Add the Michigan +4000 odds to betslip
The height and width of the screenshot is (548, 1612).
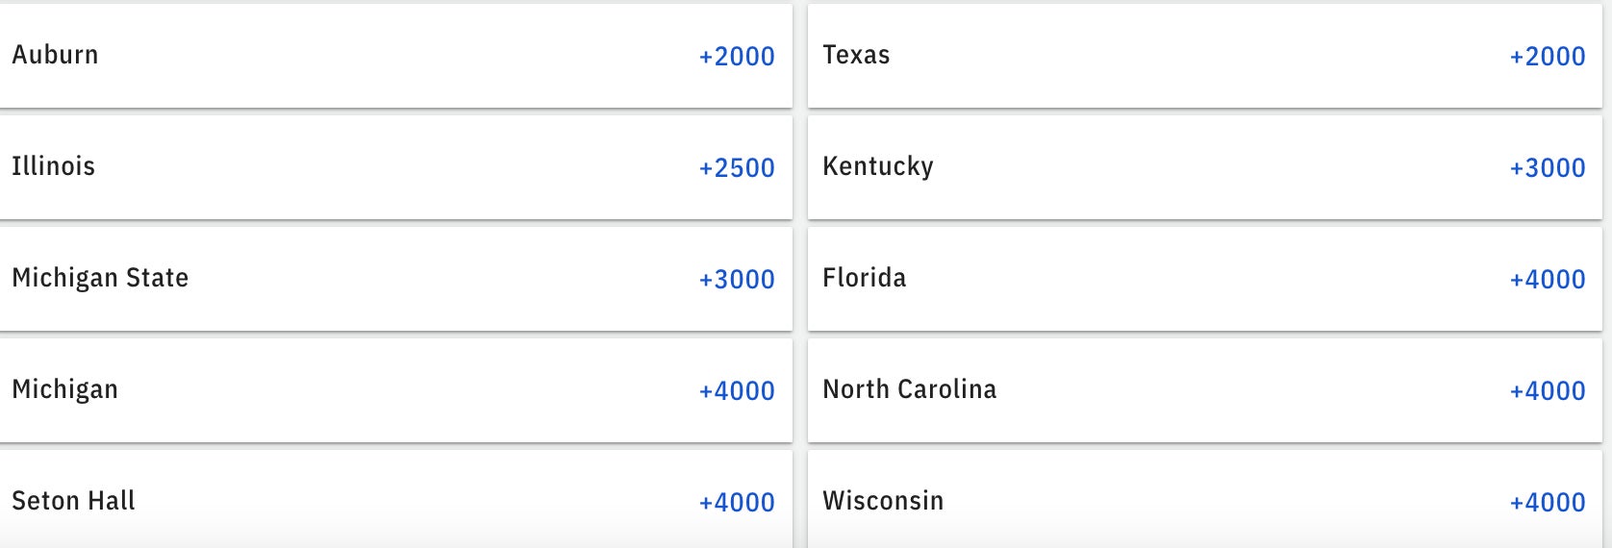coord(737,391)
